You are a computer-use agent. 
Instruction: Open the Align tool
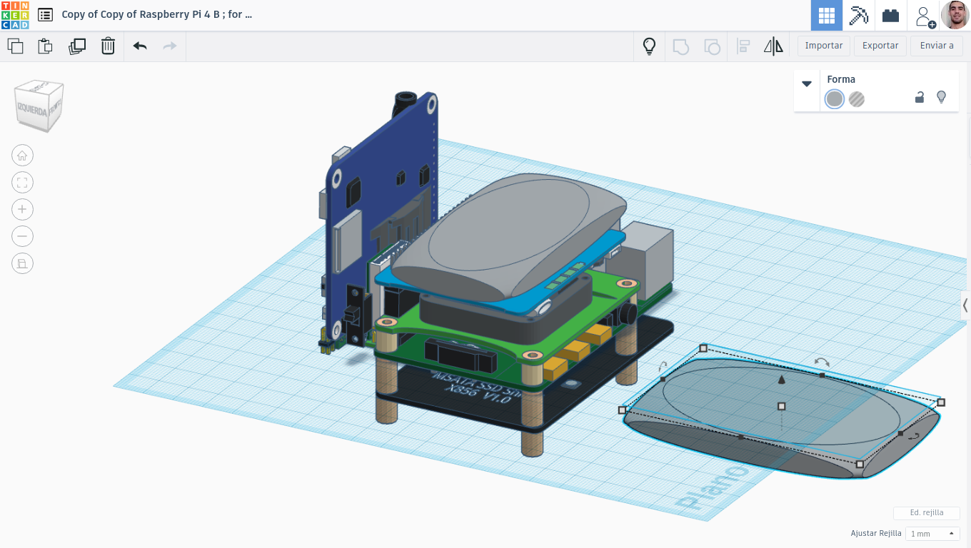coord(743,46)
